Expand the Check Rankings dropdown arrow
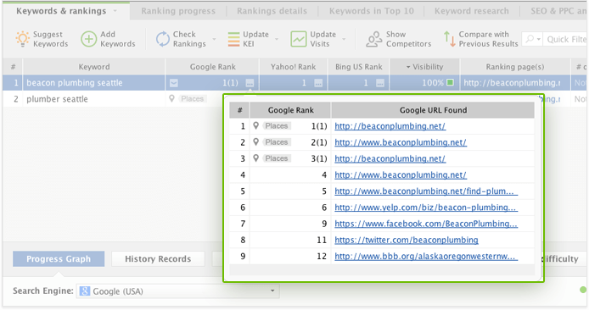 click(214, 39)
